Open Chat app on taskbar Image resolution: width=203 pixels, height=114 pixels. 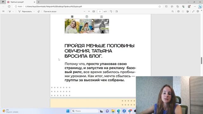coord(107,111)
